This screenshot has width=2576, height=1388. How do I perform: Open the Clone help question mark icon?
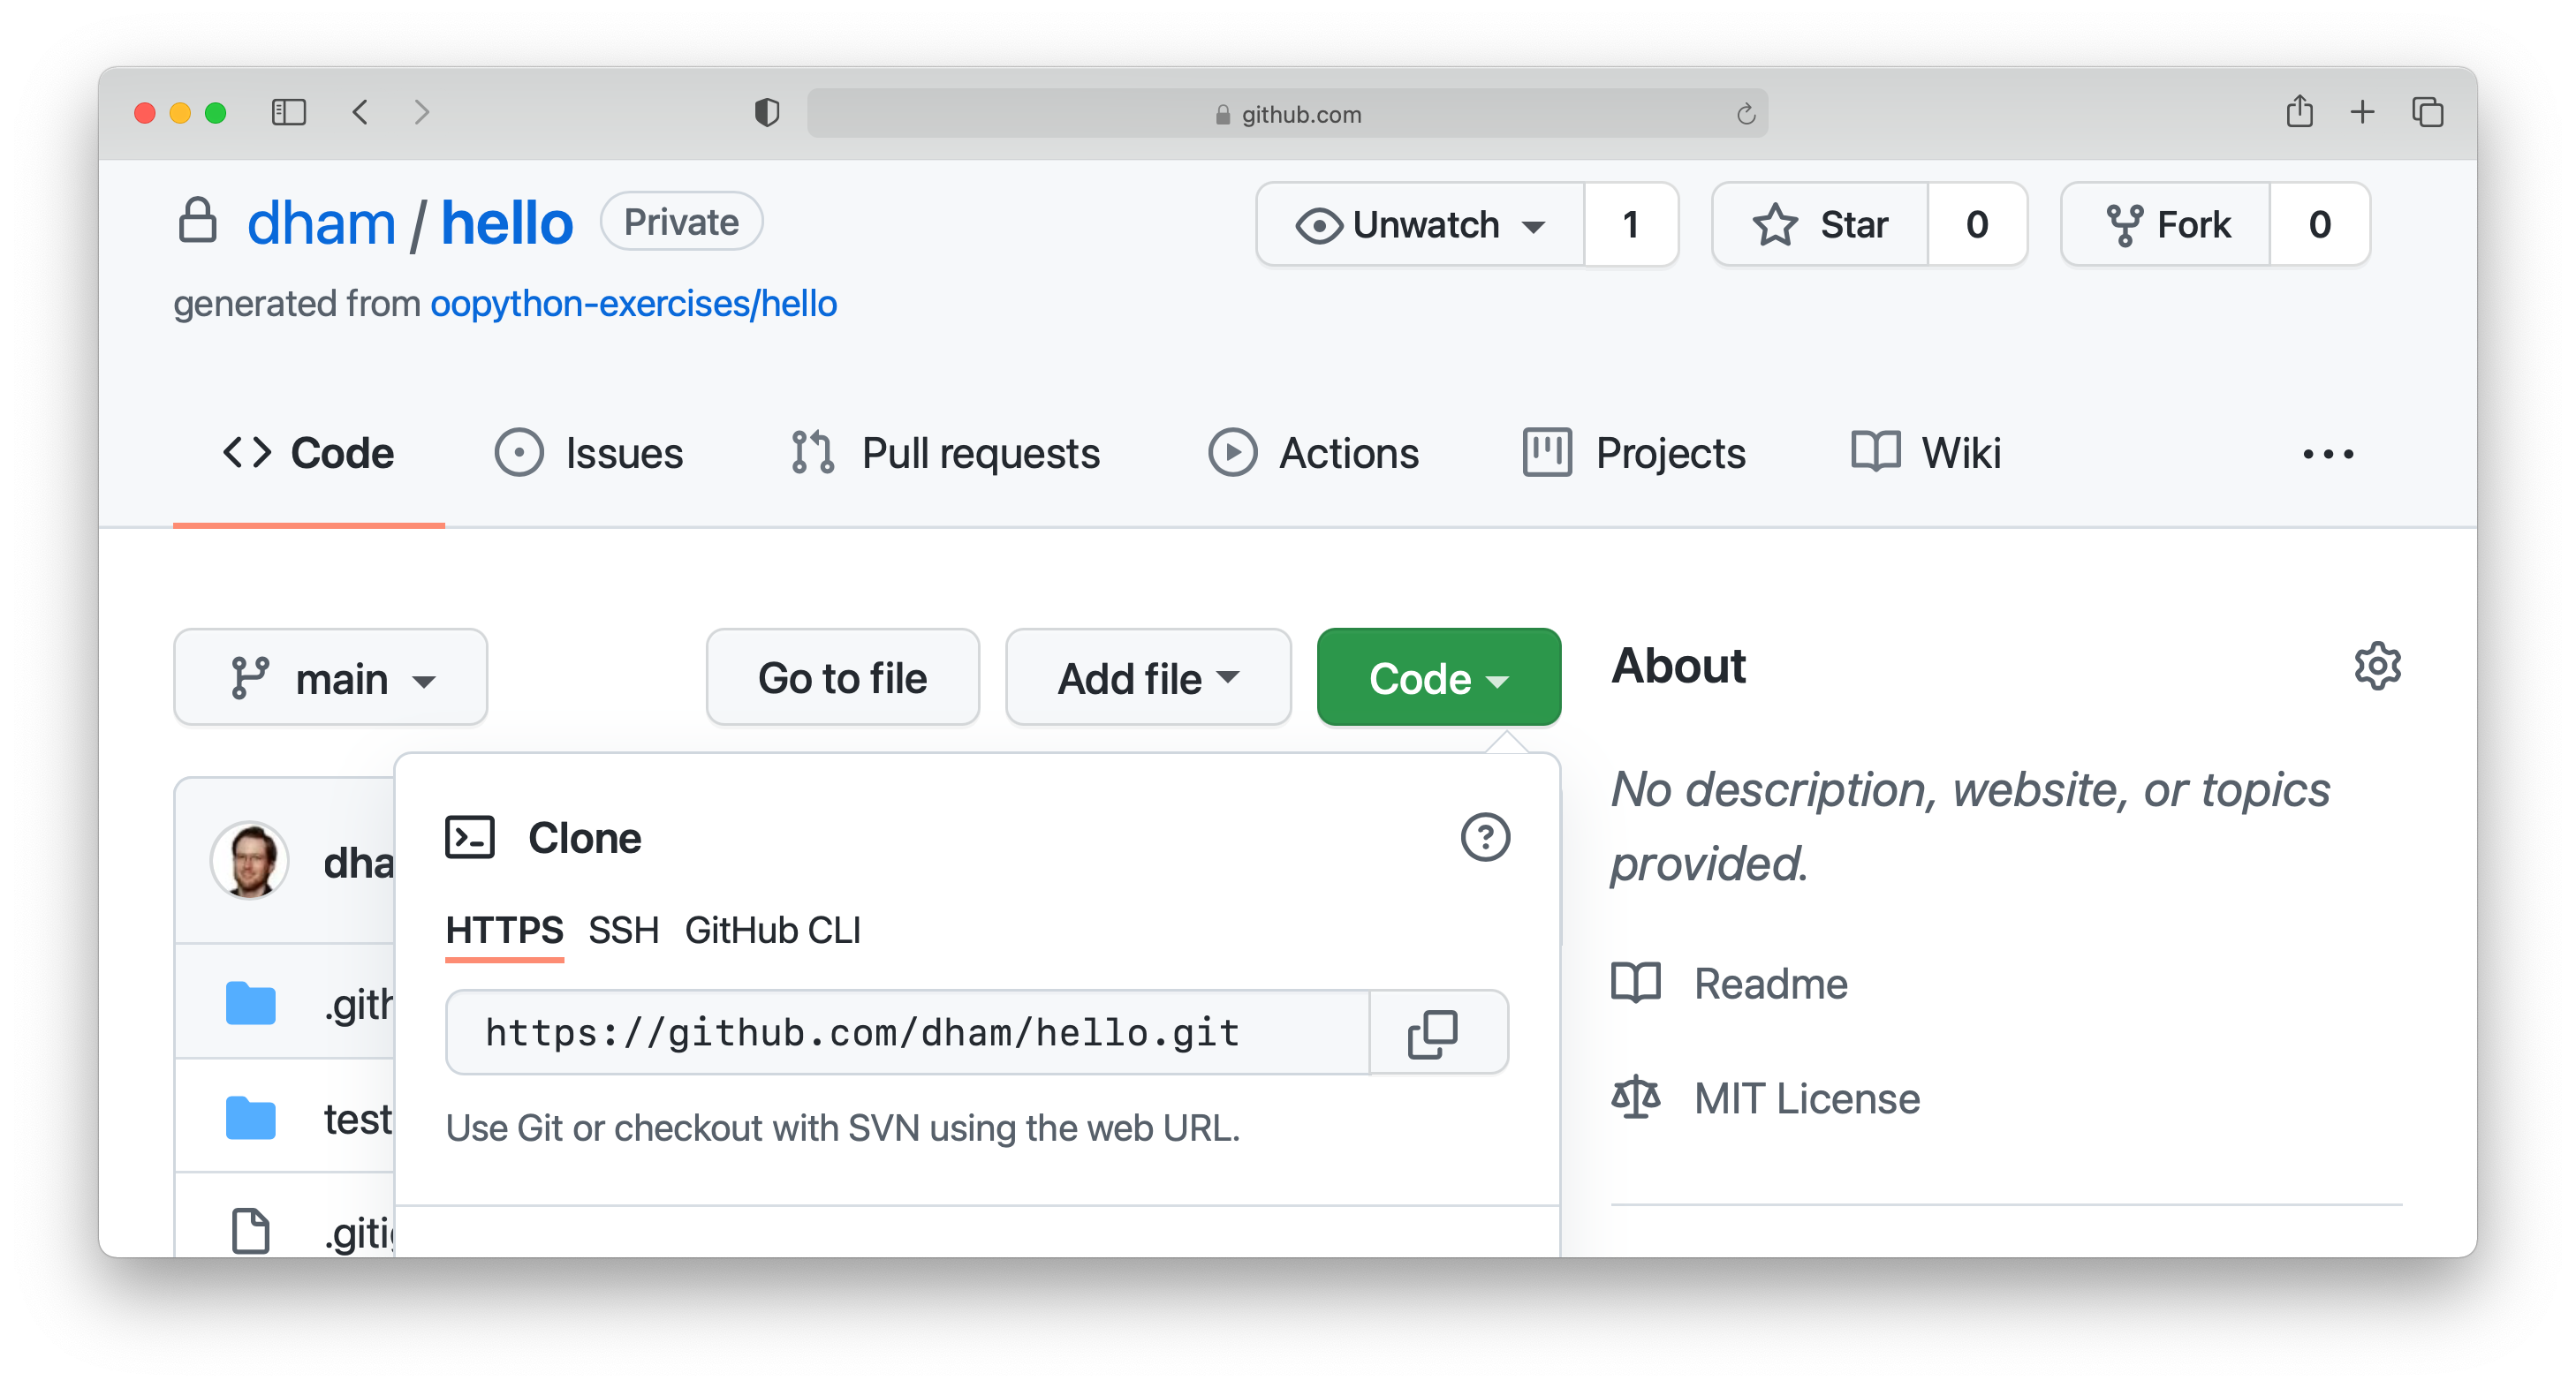pyautogui.click(x=1485, y=837)
